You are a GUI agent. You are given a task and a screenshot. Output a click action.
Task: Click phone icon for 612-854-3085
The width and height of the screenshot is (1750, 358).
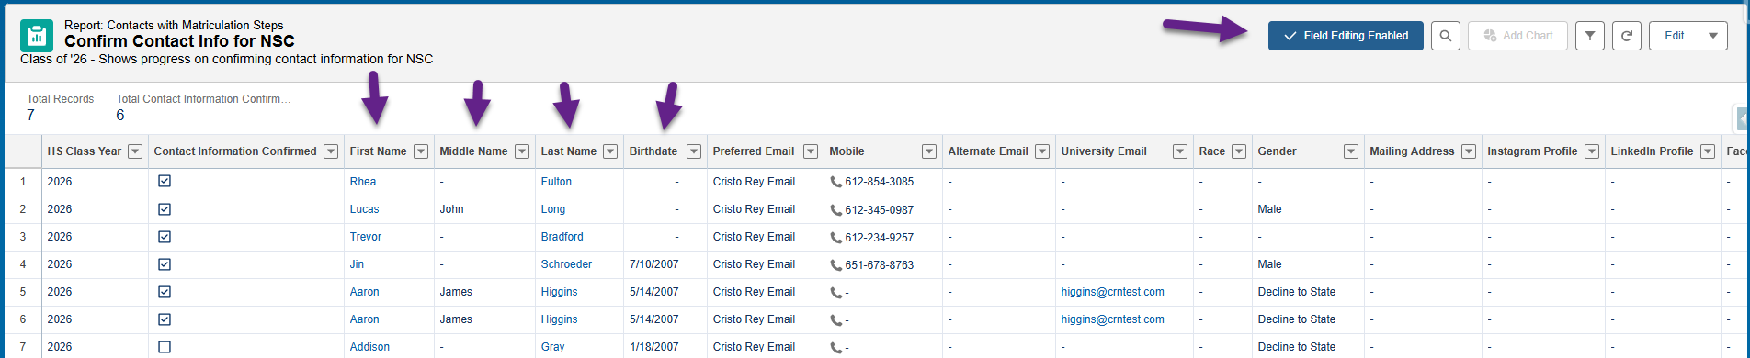tap(835, 182)
